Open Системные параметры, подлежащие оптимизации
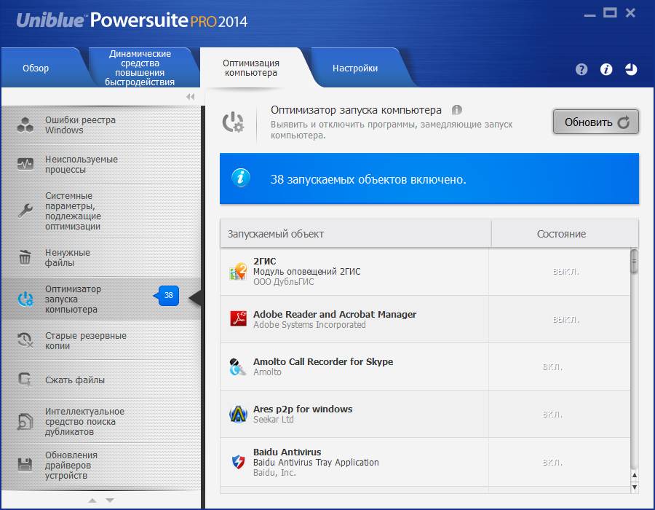Screen dimensions: 655x510 click(101, 211)
